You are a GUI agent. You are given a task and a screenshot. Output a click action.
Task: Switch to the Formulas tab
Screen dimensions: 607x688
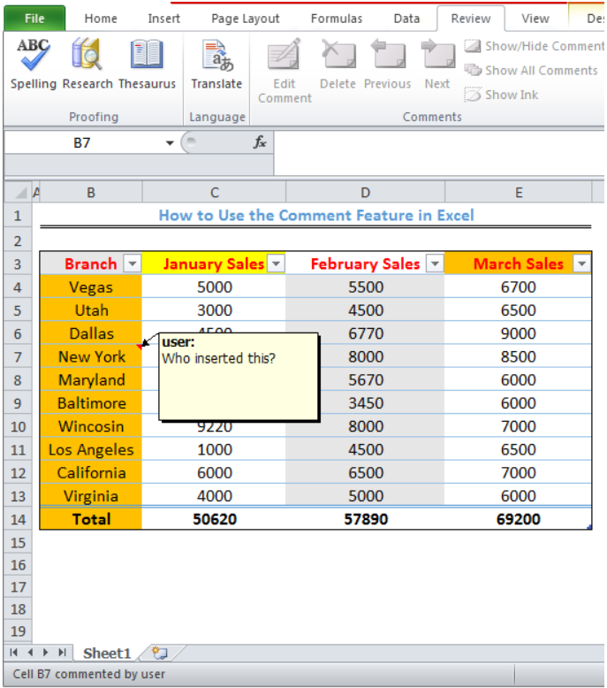(x=337, y=19)
